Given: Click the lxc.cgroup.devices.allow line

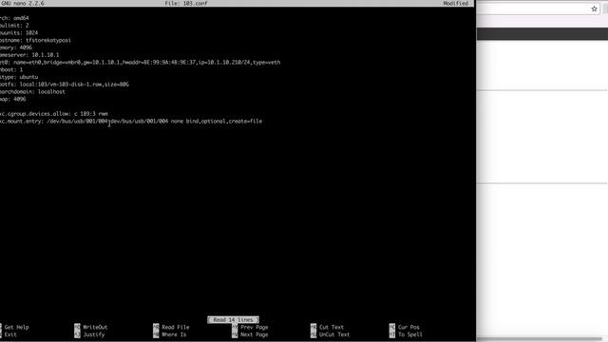Looking at the screenshot, I should (54, 114).
